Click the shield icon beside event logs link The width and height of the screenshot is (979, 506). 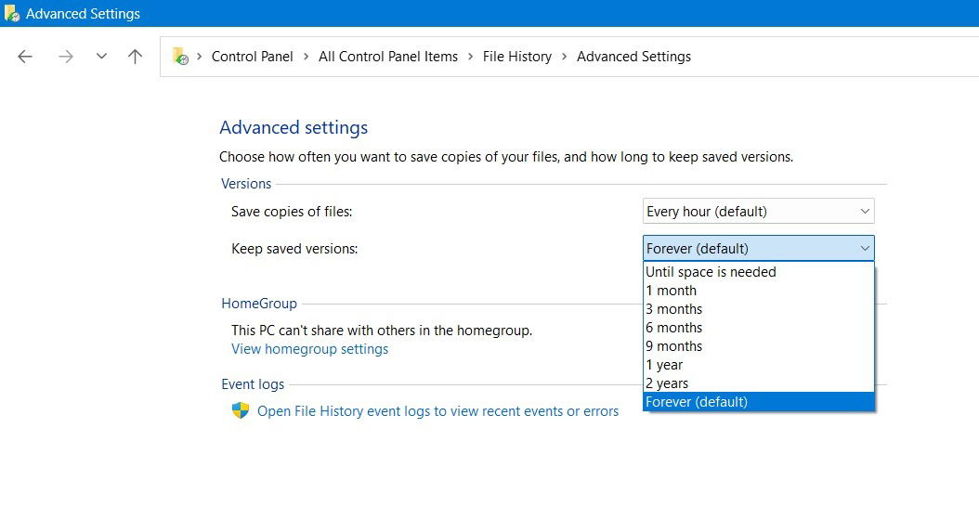click(241, 410)
